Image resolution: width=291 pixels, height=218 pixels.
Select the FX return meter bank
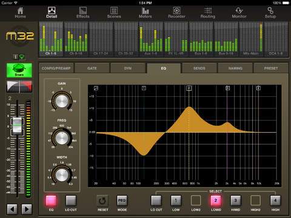176,39
